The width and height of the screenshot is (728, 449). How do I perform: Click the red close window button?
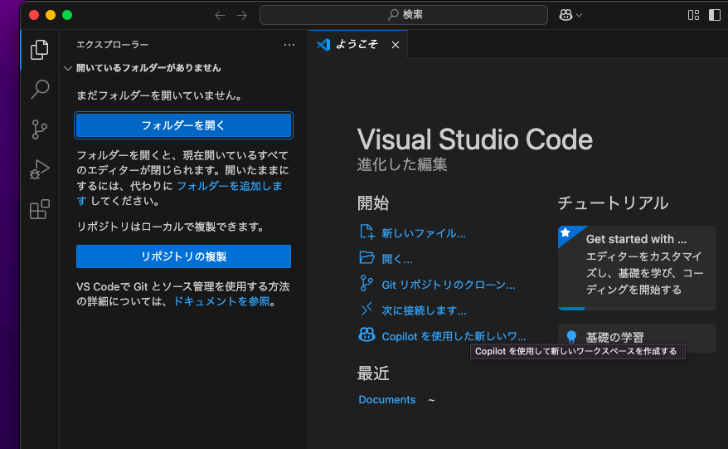(x=34, y=15)
